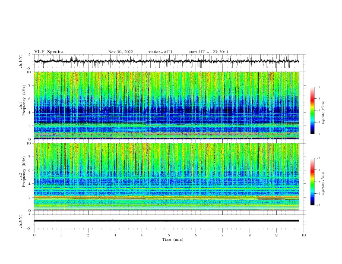Click the ch.1 voltage waveform trace
The width and height of the screenshot is (342, 264).
point(166,61)
